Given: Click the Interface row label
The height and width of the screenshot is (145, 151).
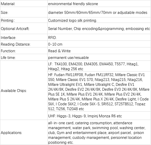Looking at the screenshot, I should point(24,37).
